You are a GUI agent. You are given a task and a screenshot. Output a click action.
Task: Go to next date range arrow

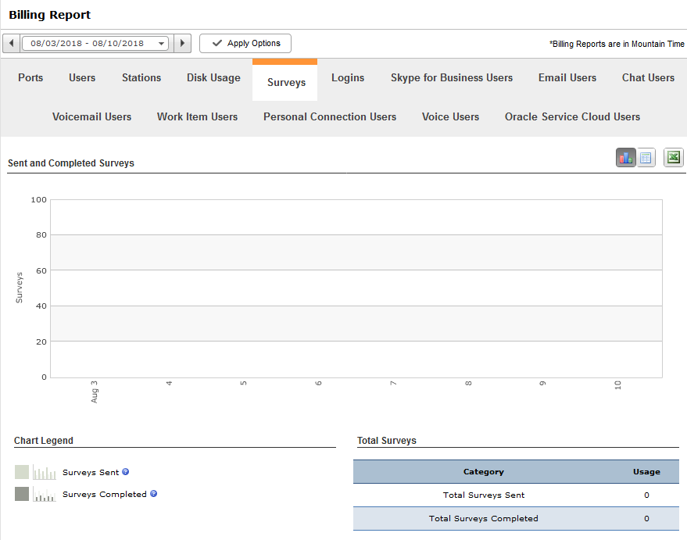(x=182, y=43)
